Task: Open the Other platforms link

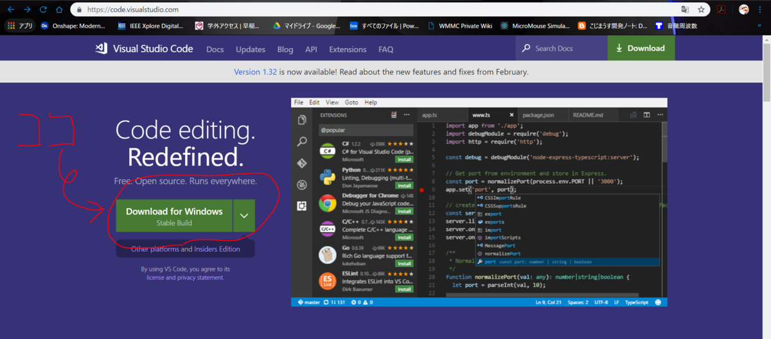Action: coord(155,249)
